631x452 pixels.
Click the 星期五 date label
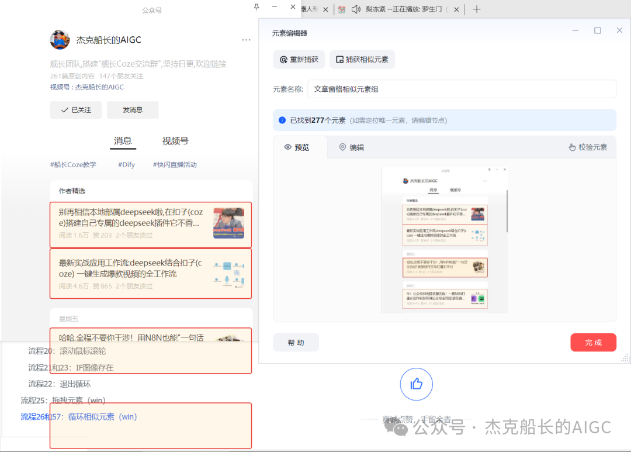coord(68,319)
